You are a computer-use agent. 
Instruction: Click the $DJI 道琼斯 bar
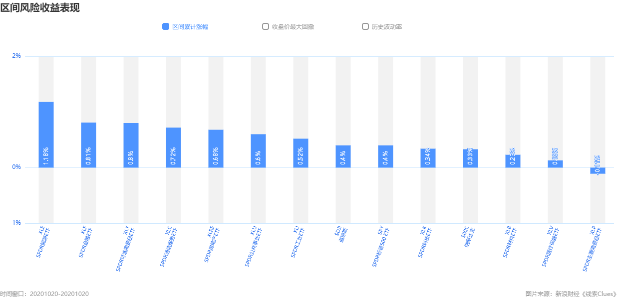pyautogui.click(x=343, y=156)
